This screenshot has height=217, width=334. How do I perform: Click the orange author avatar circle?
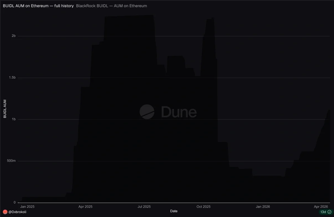click(5, 212)
